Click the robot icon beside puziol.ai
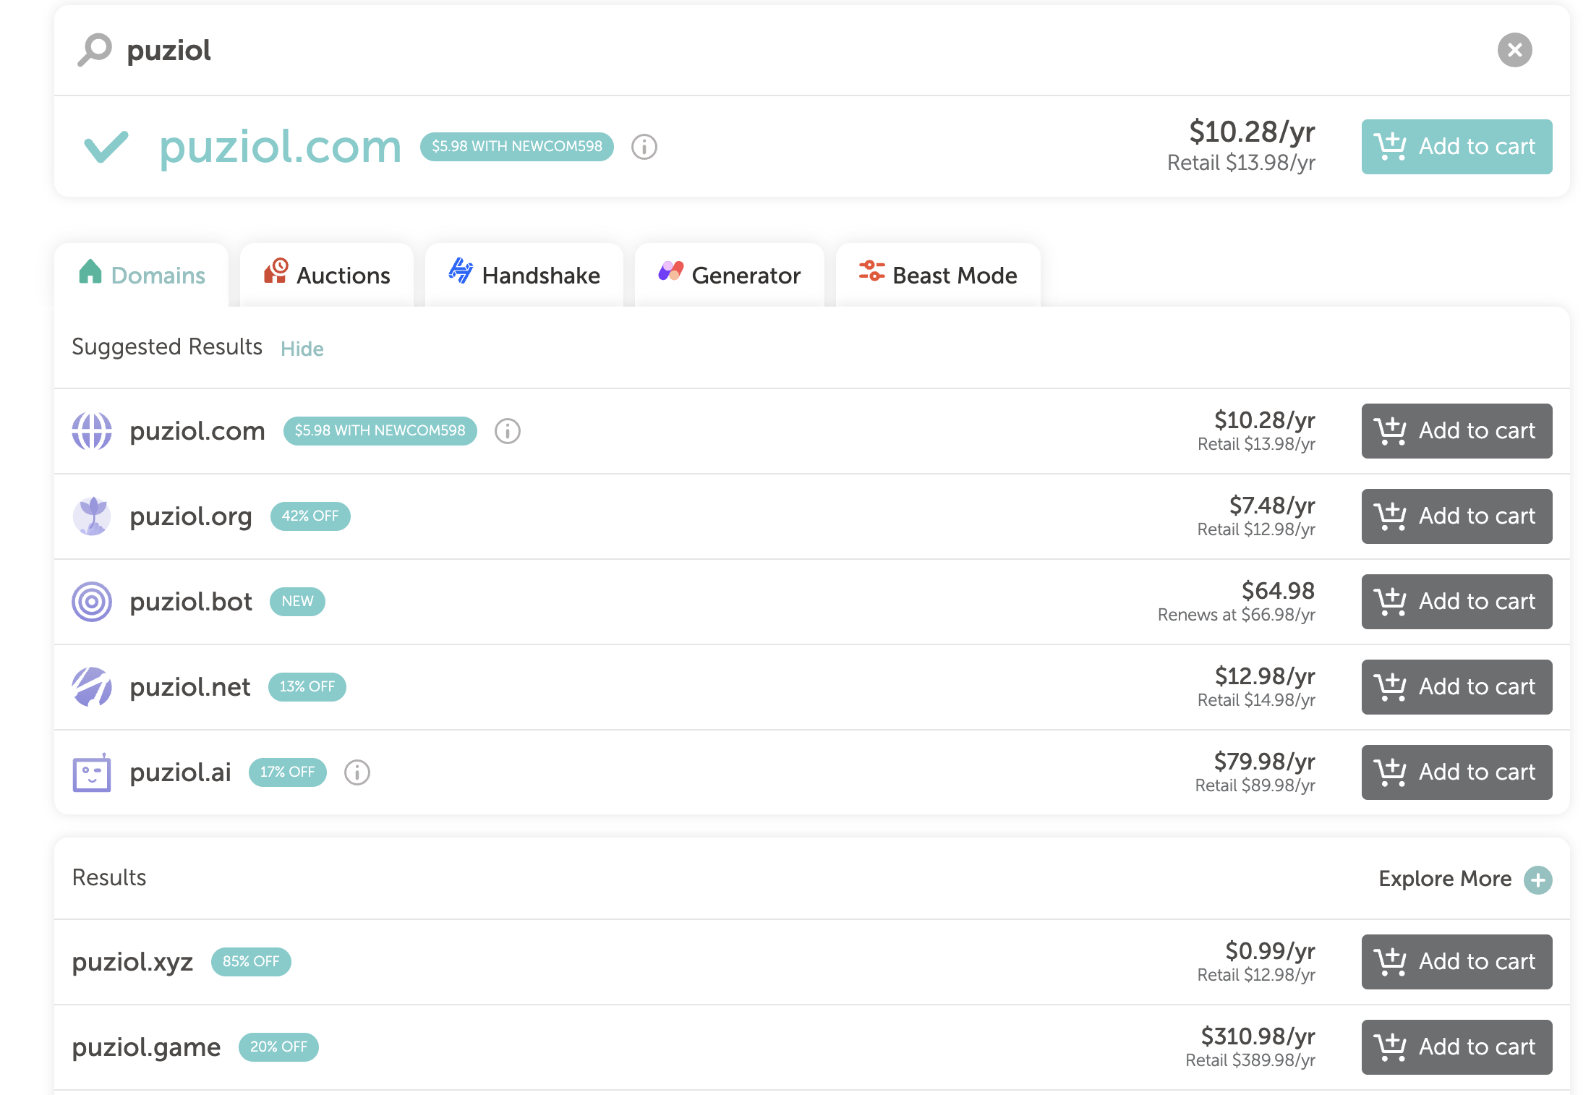Screen dimensions: 1591x1095 tap(91, 772)
